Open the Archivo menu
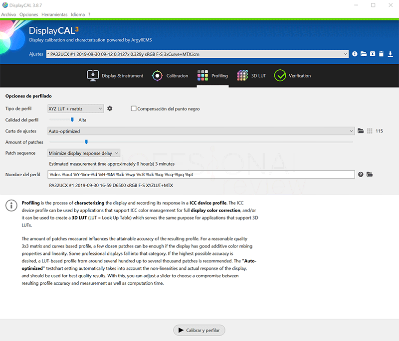This screenshot has height=341, width=399. [x=8, y=14]
